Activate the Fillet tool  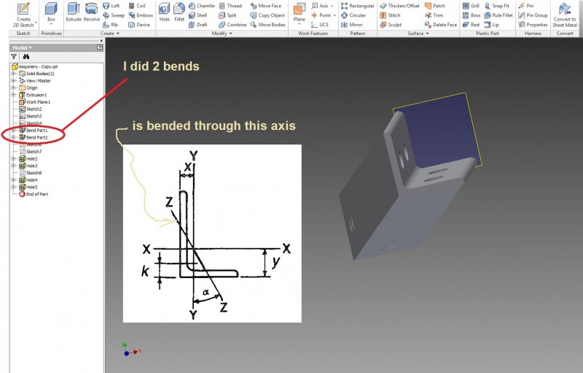(x=179, y=12)
